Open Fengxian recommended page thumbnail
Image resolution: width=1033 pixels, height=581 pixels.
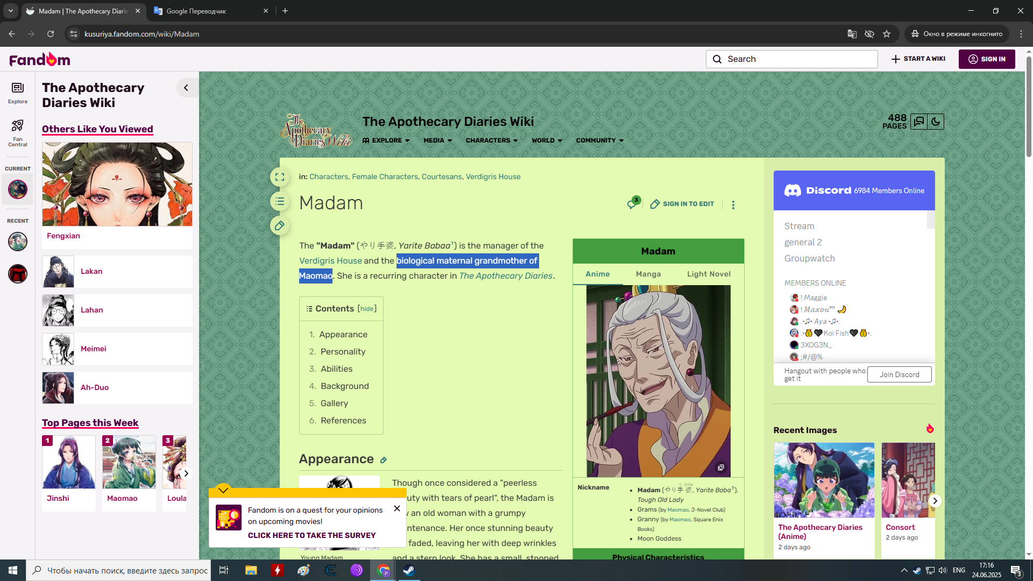(117, 184)
